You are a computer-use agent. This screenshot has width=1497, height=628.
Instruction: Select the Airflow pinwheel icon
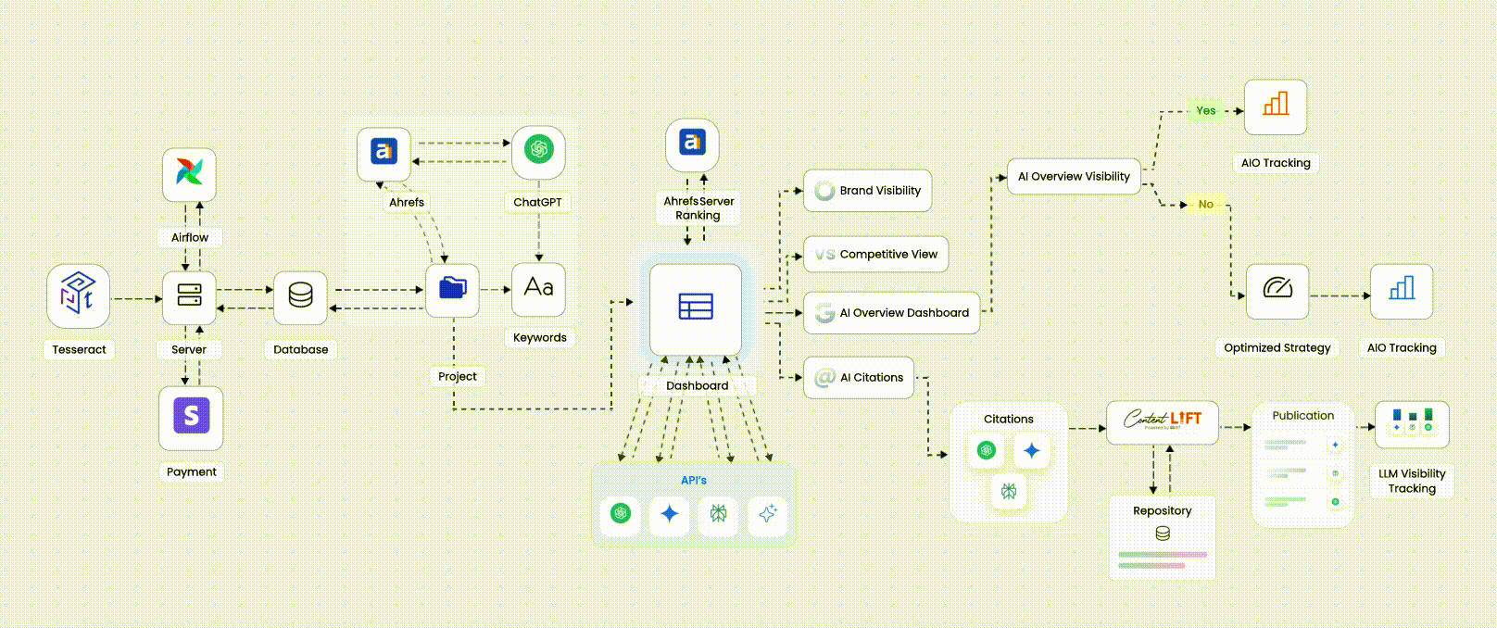189,174
